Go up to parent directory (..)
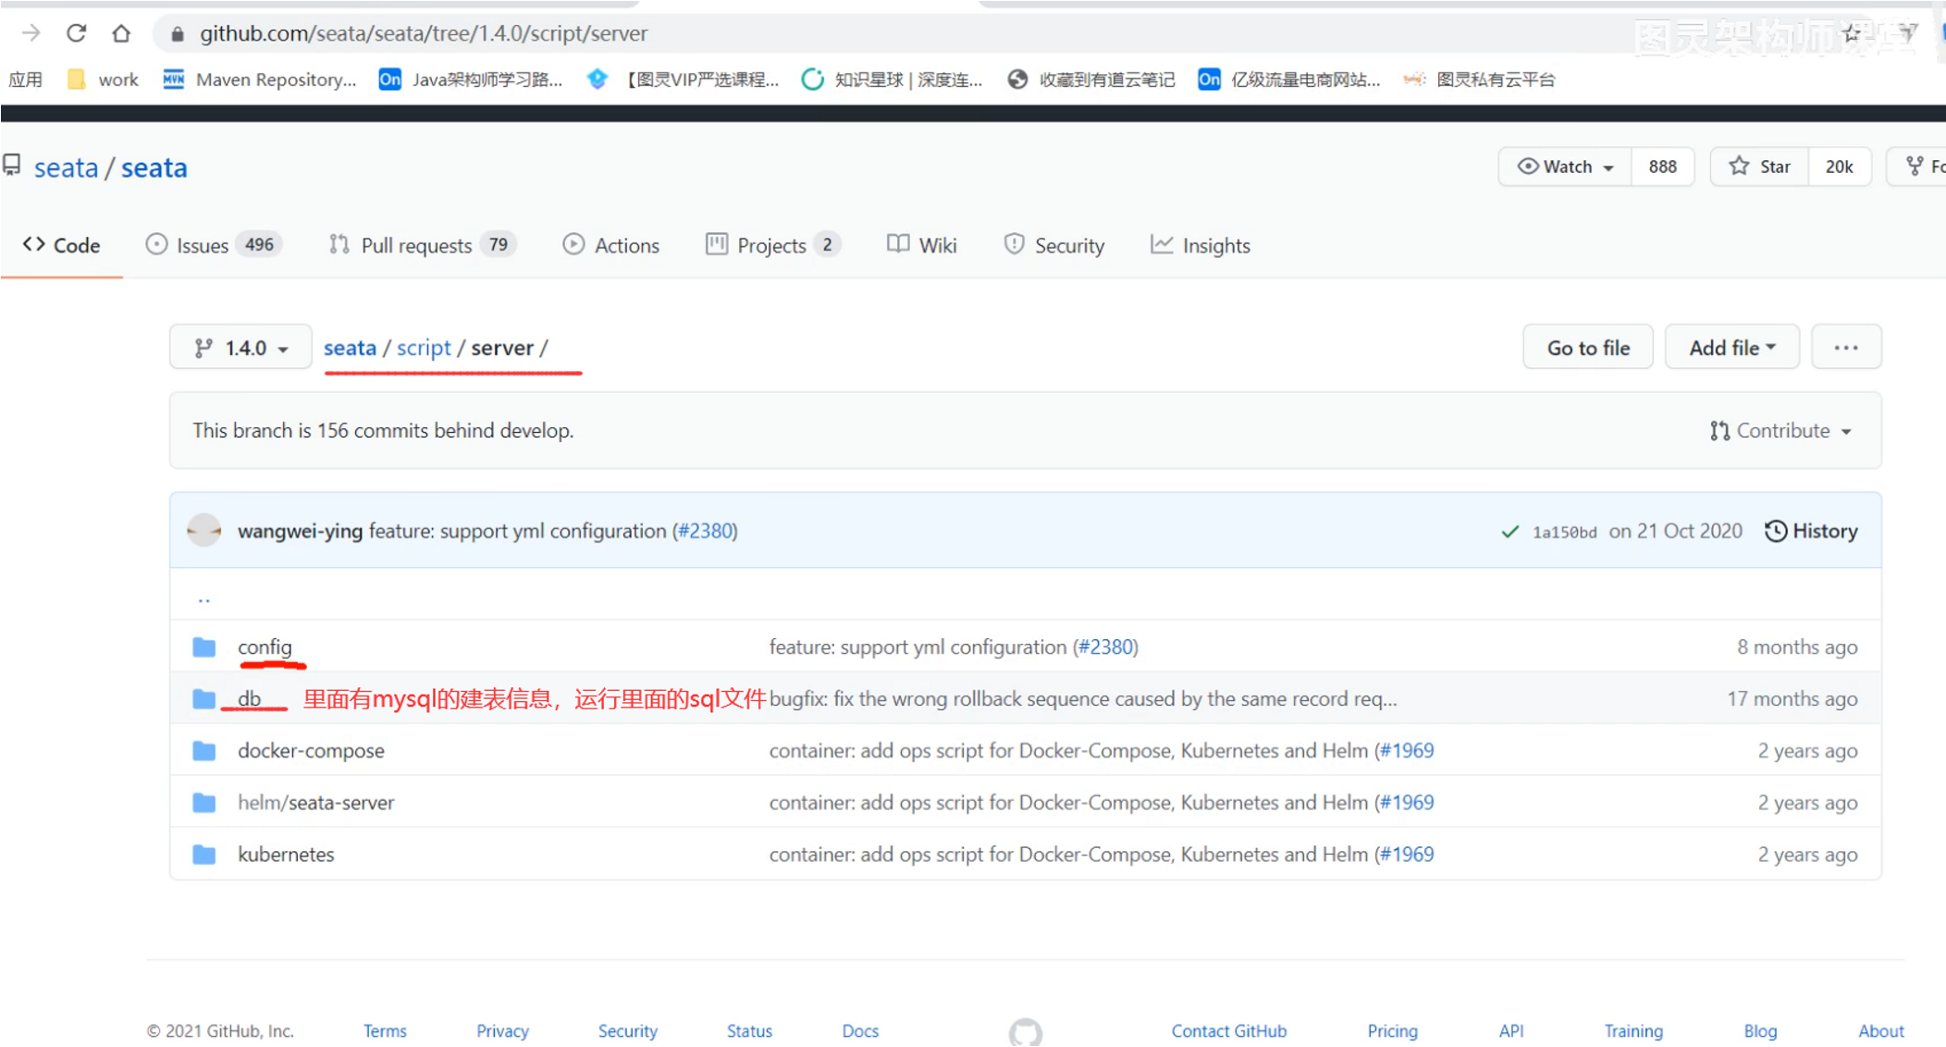 point(204,598)
